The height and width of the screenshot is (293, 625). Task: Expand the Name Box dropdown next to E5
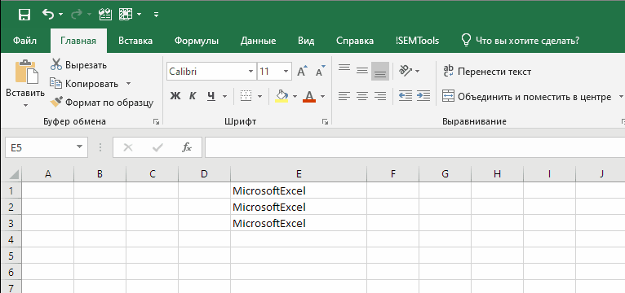point(79,148)
